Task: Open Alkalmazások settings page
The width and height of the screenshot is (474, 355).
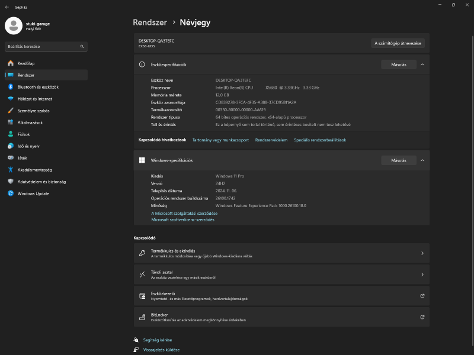Action: click(46, 122)
